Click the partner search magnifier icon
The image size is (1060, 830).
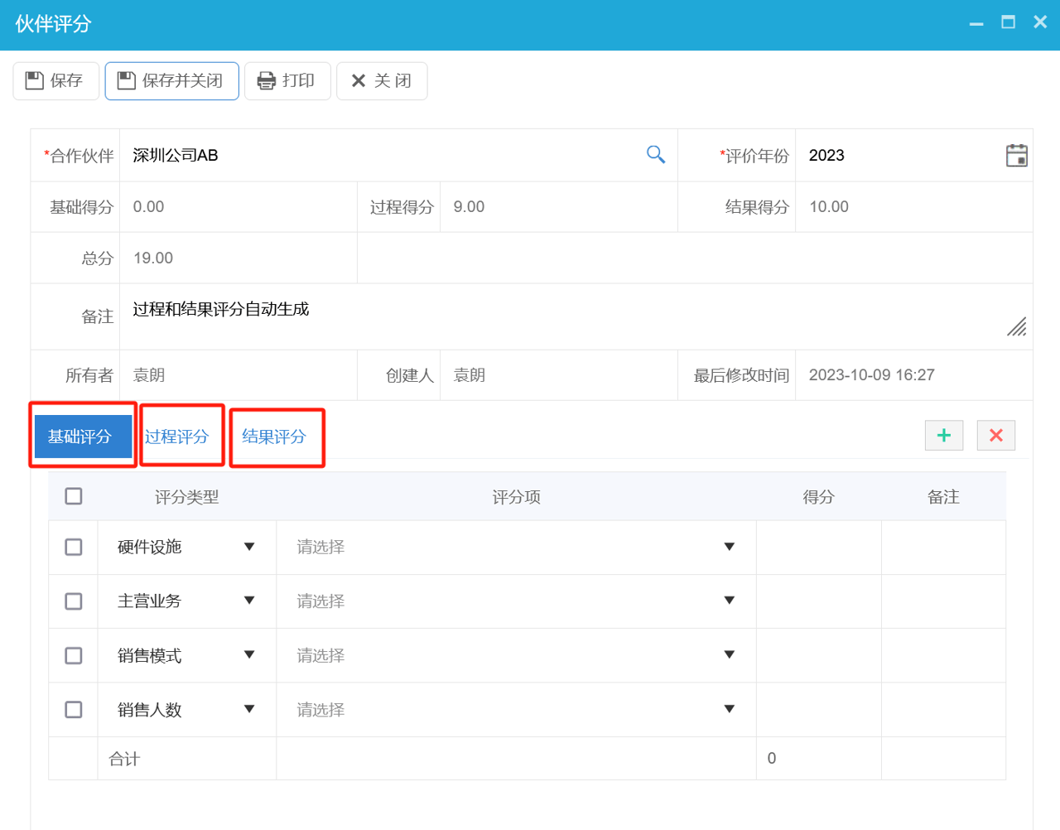(x=655, y=155)
